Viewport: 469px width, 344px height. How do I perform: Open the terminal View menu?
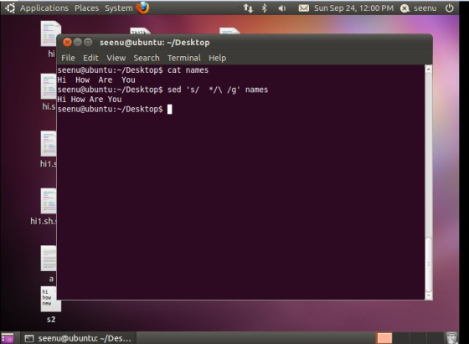pos(116,58)
